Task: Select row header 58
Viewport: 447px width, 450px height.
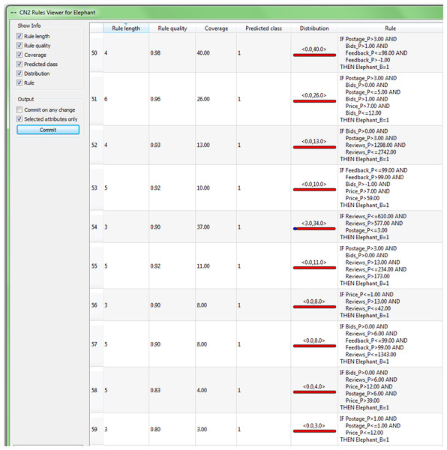Action: (97, 390)
